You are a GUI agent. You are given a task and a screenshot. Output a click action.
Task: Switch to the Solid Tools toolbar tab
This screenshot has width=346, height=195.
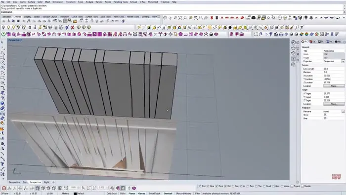coord(105,17)
